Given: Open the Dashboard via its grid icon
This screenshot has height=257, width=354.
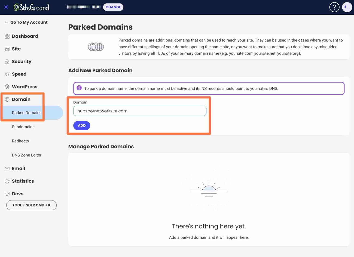Looking at the screenshot, I should point(7,36).
